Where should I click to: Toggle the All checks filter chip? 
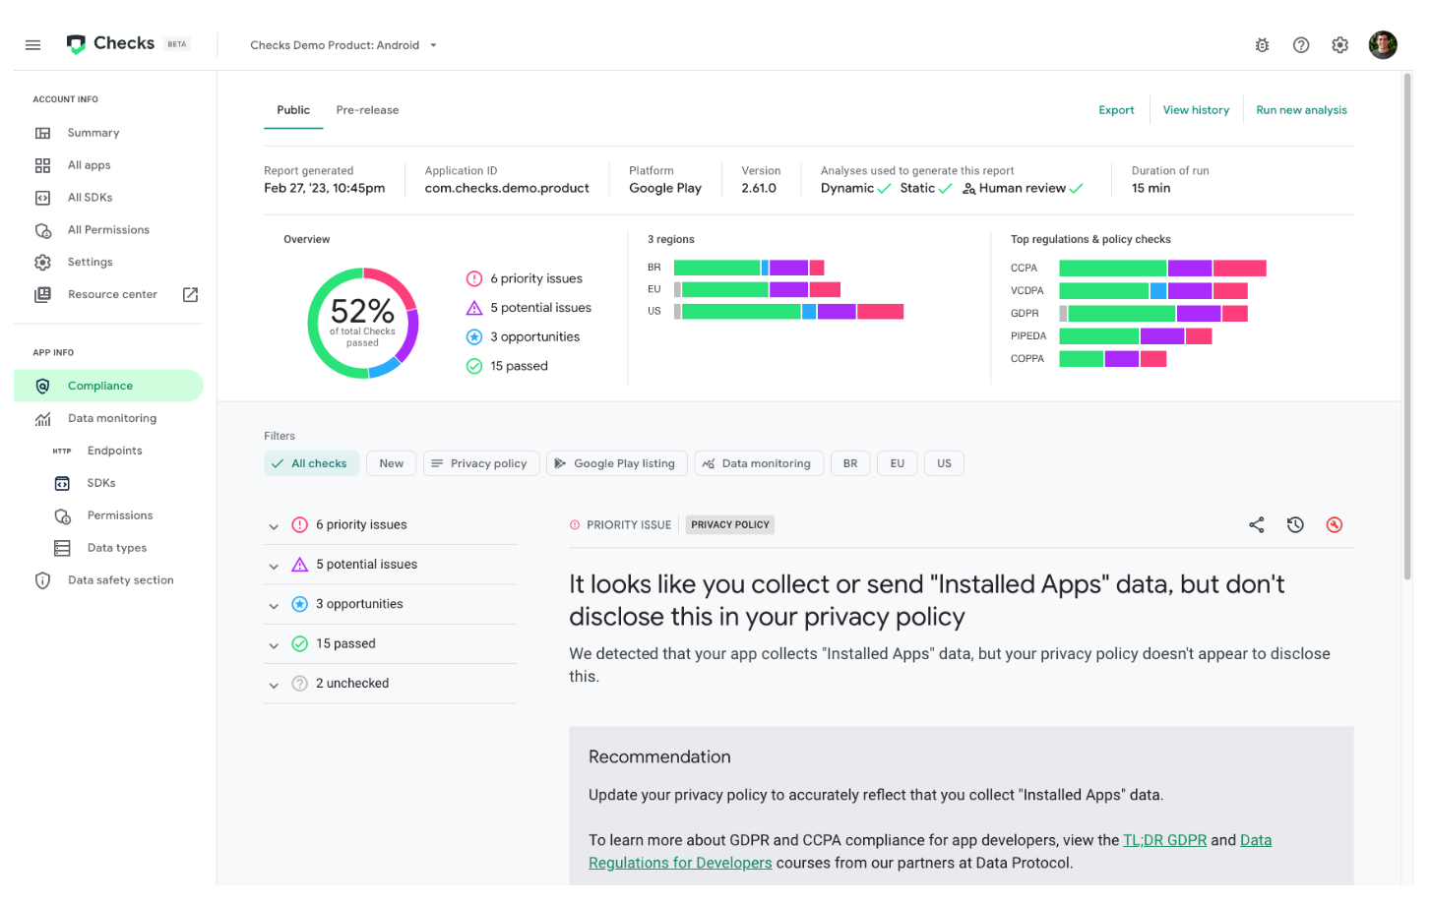[311, 463]
